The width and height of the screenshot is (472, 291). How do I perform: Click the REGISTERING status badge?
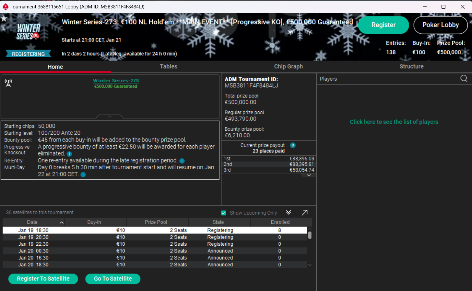[29, 54]
